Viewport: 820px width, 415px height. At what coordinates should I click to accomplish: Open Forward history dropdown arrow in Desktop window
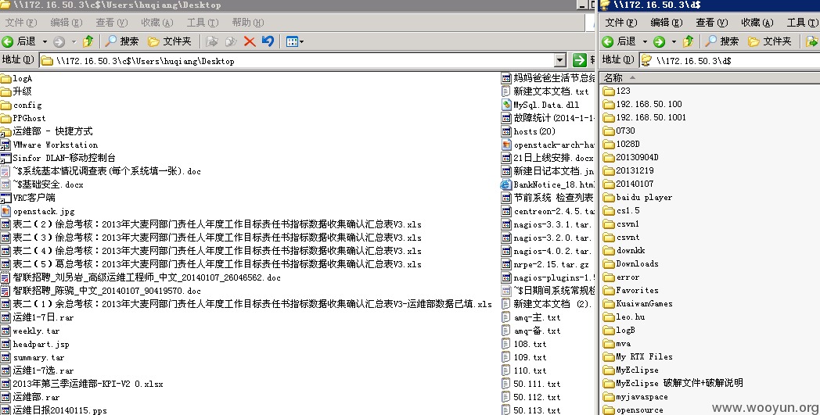point(74,41)
